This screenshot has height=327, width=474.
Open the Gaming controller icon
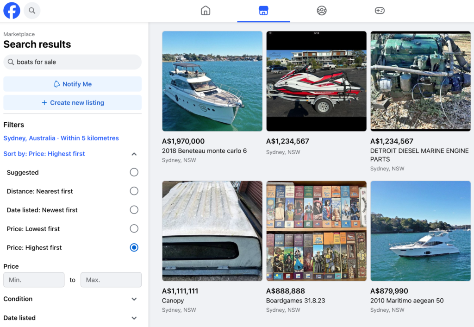tap(380, 10)
